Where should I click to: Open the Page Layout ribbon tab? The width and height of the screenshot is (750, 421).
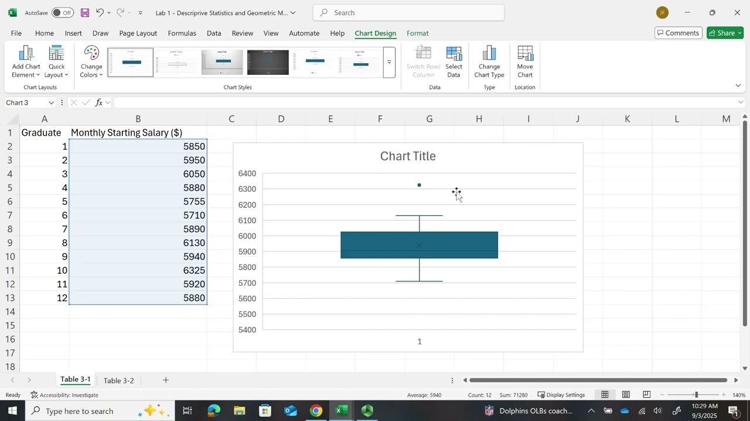tap(138, 33)
